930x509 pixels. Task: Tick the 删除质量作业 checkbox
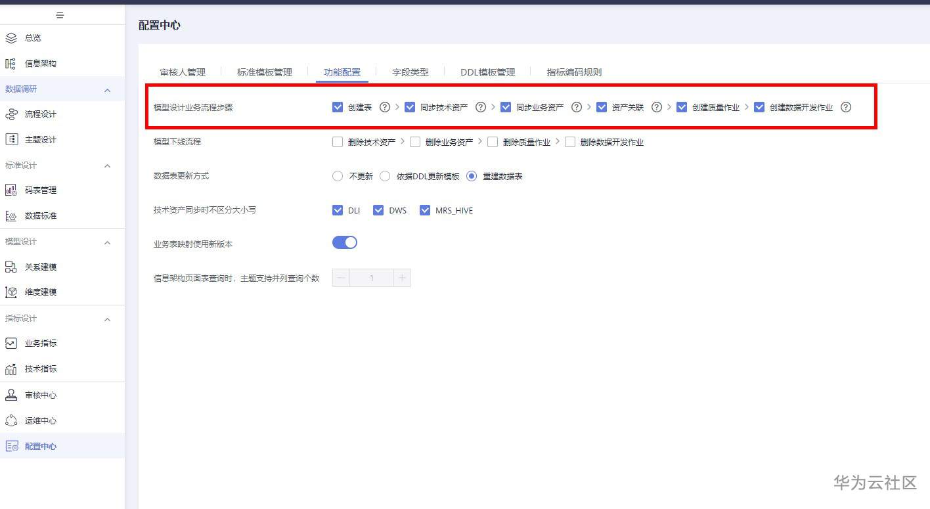[493, 142]
